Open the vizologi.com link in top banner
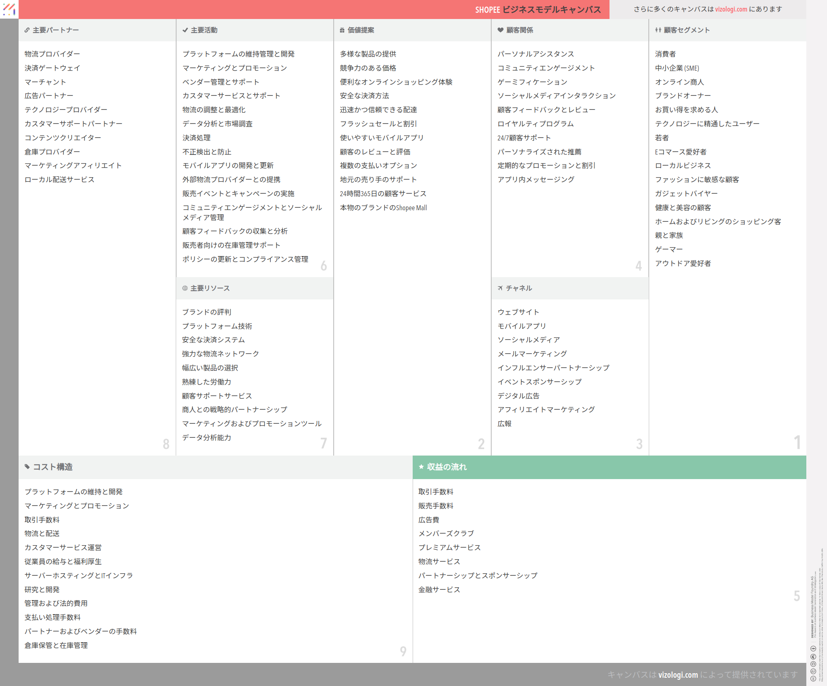The height and width of the screenshot is (686, 827). coord(731,9)
